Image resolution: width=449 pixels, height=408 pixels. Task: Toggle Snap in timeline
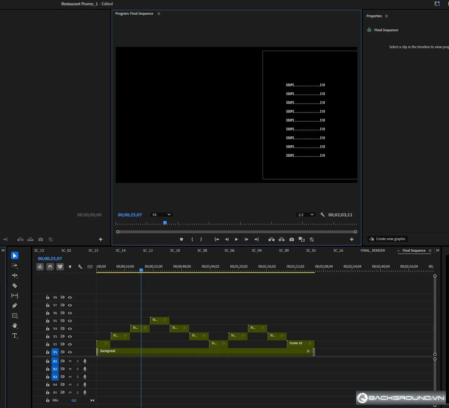point(50,267)
